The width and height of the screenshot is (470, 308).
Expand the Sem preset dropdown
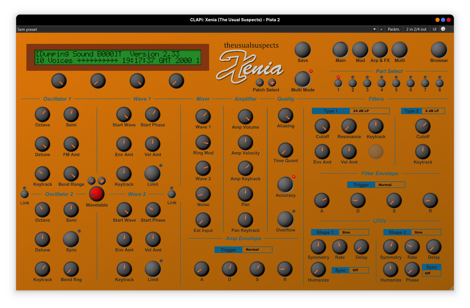(x=374, y=29)
